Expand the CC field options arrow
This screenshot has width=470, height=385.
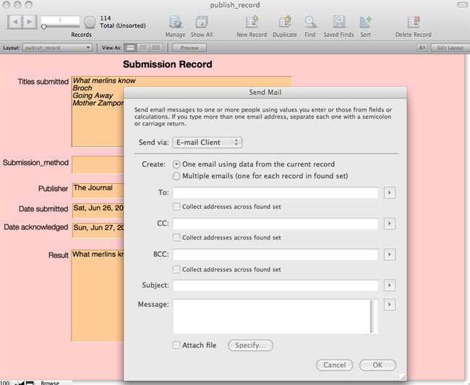tap(389, 224)
